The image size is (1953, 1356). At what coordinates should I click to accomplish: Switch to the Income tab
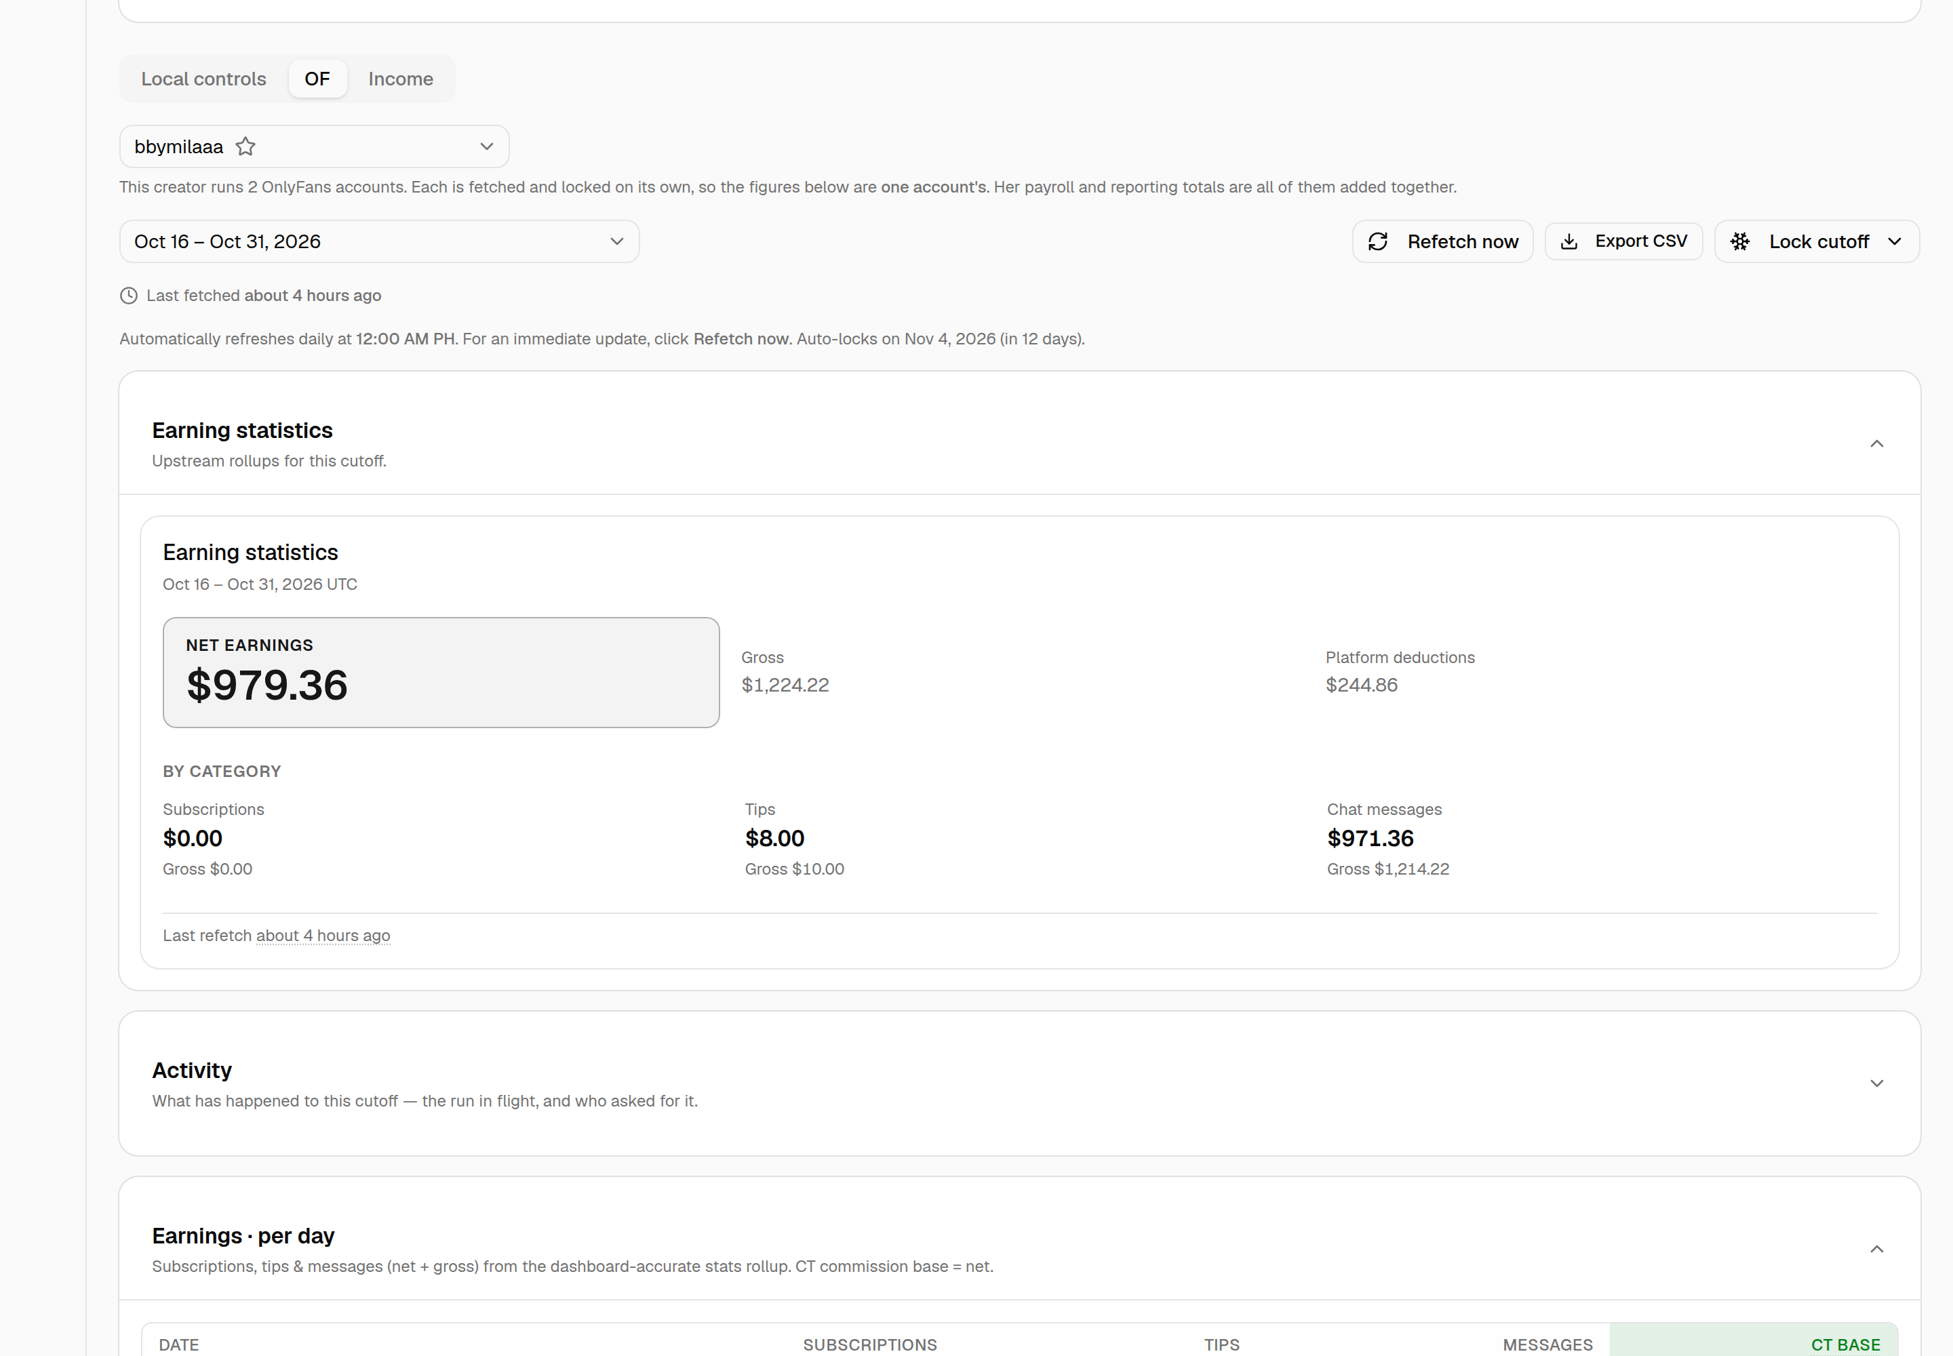tap(400, 79)
